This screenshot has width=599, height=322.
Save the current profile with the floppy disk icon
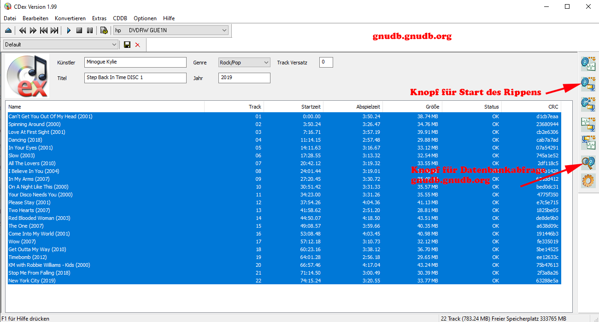point(127,45)
